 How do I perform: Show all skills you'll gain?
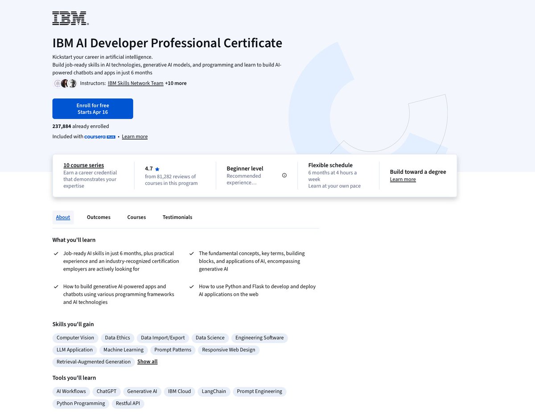point(147,361)
